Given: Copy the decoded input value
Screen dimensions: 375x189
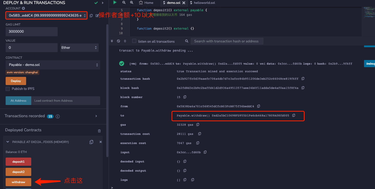Looking at the screenshot, I should coord(185,161).
